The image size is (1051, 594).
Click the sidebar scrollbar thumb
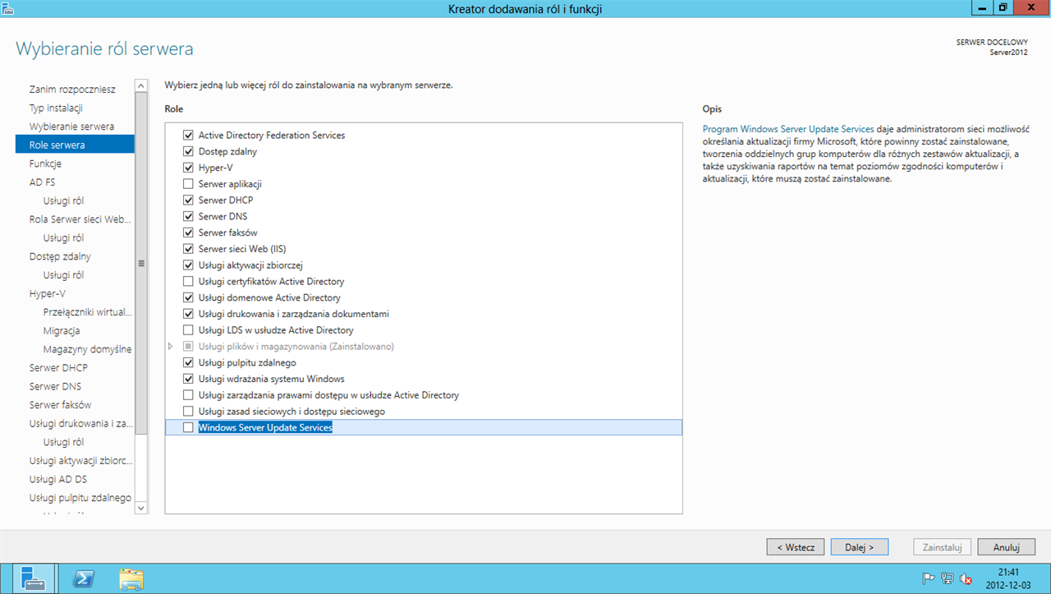tap(141, 264)
